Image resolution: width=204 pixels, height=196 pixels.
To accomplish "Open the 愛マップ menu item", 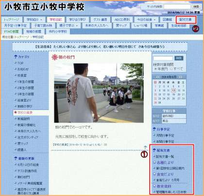I will [x=121, y=26].
